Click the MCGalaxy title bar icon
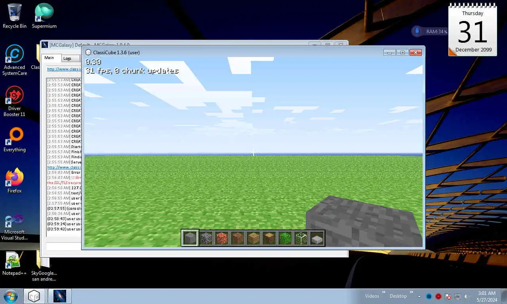 point(45,45)
